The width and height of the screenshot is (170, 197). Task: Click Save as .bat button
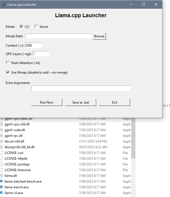point(81,102)
